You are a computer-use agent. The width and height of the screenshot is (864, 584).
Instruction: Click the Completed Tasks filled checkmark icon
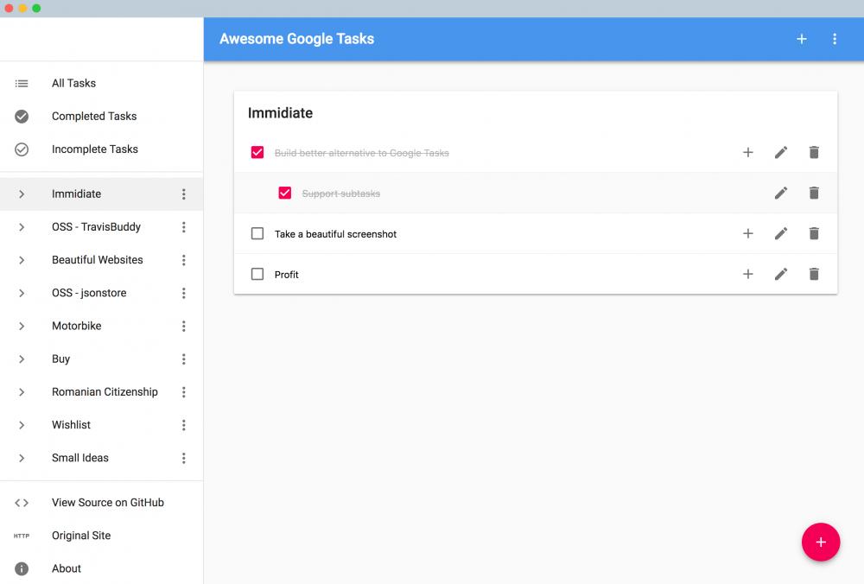click(x=22, y=117)
